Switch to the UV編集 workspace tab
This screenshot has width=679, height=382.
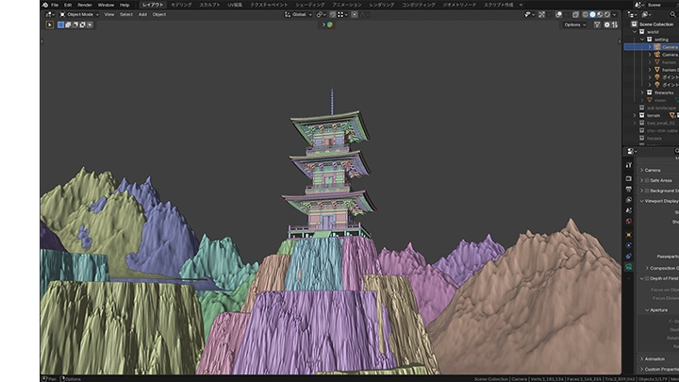click(235, 5)
